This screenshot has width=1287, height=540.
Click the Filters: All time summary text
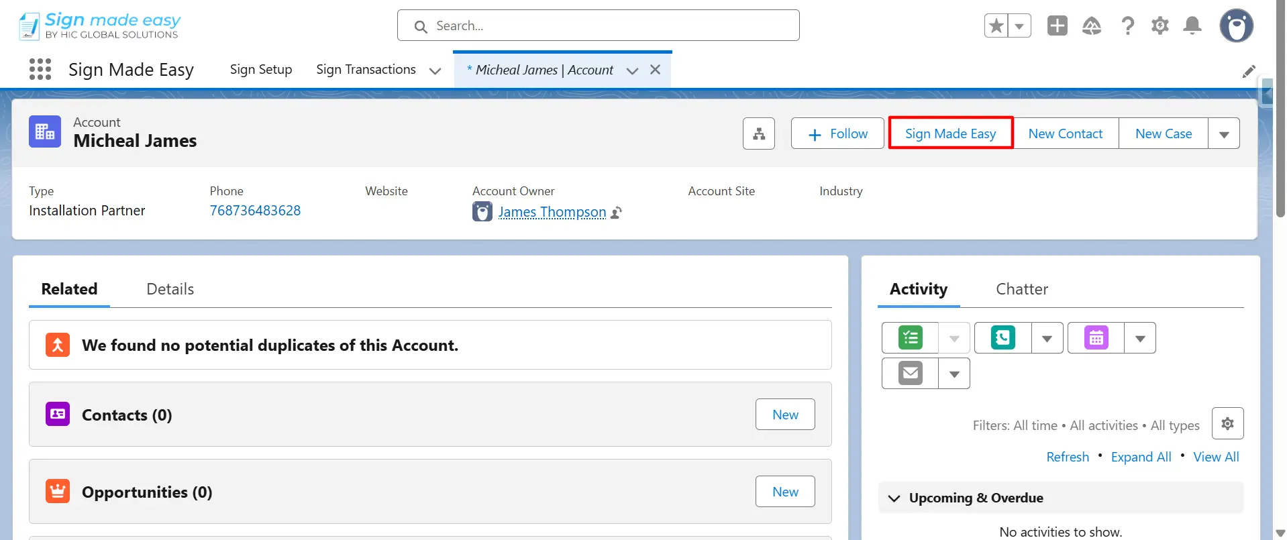[x=1086, y=425]
